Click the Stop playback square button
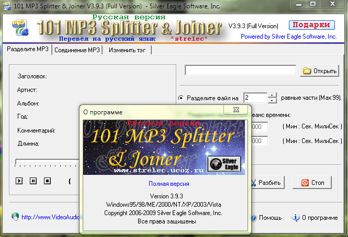Viewport: 348px width, 237px height. coord(47,181)
